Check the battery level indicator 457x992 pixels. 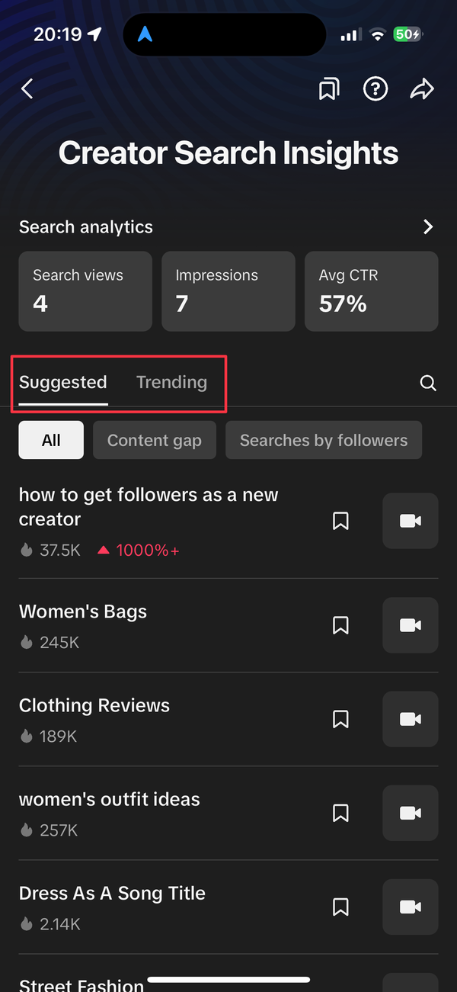406,34
